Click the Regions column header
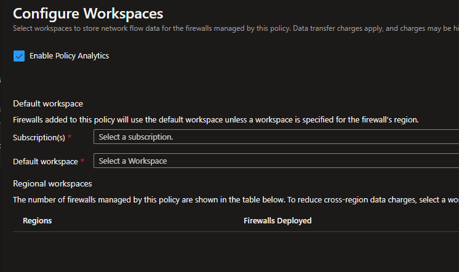 click(x=37, y=220)
